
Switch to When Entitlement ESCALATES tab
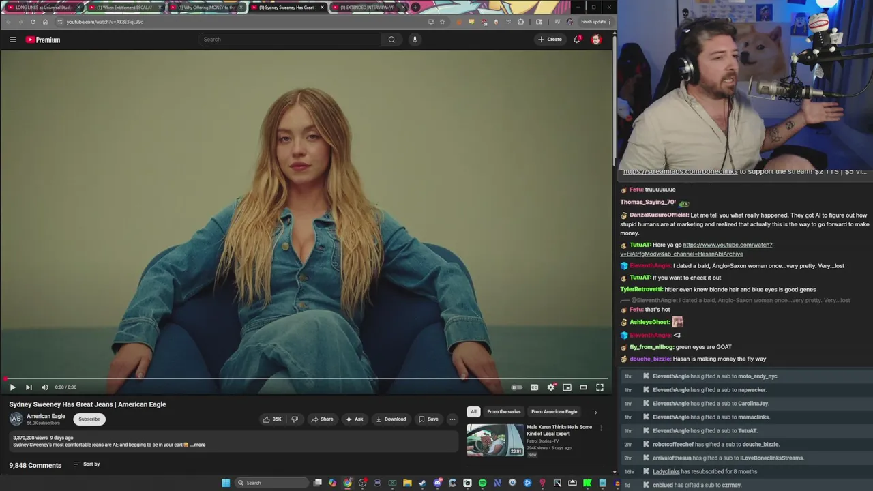tap(125, 8)
